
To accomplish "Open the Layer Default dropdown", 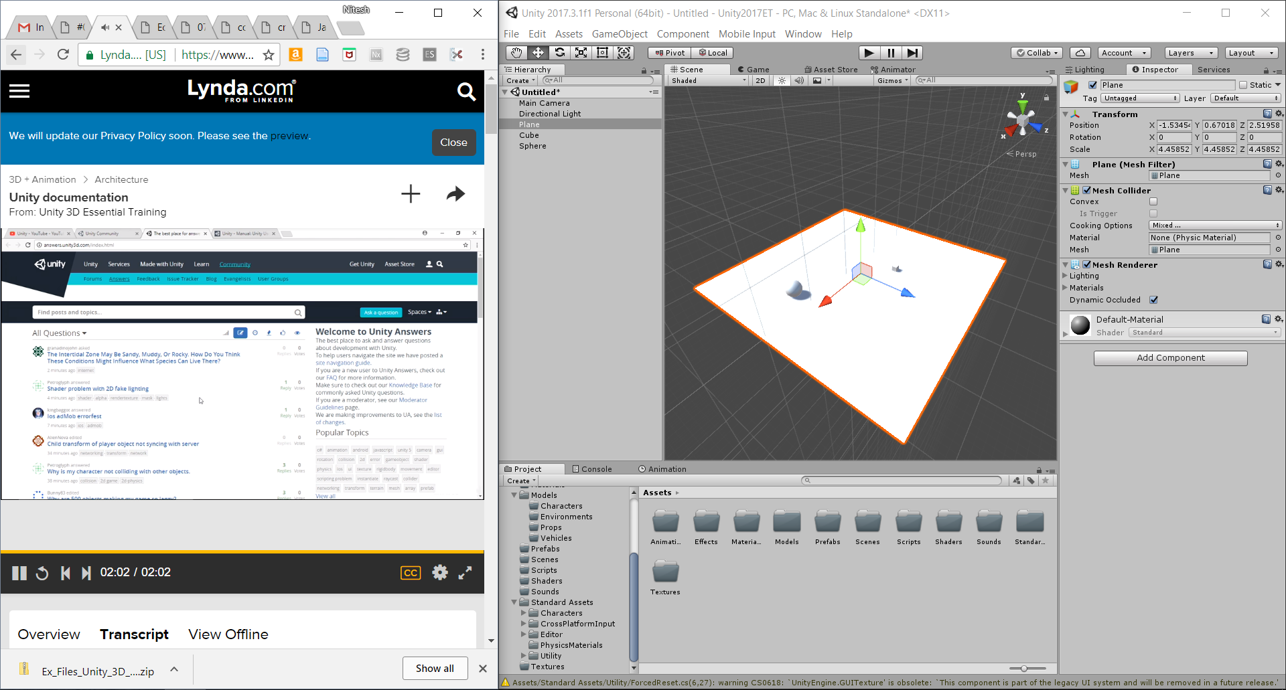I will [x=1246, y=98].
